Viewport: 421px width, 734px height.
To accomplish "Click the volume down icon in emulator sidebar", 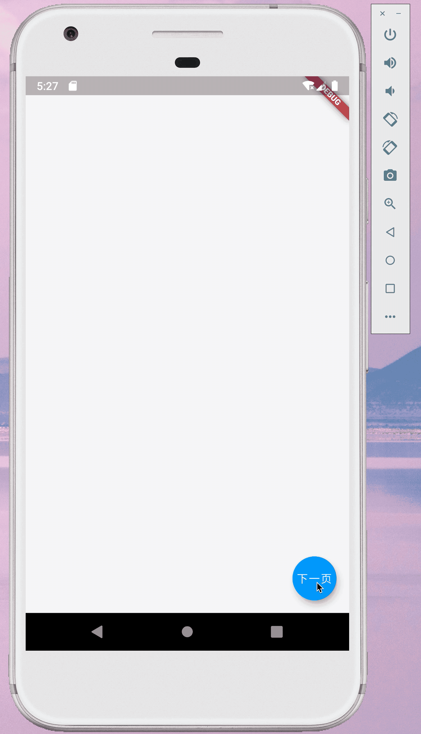I will click(390, 91).
